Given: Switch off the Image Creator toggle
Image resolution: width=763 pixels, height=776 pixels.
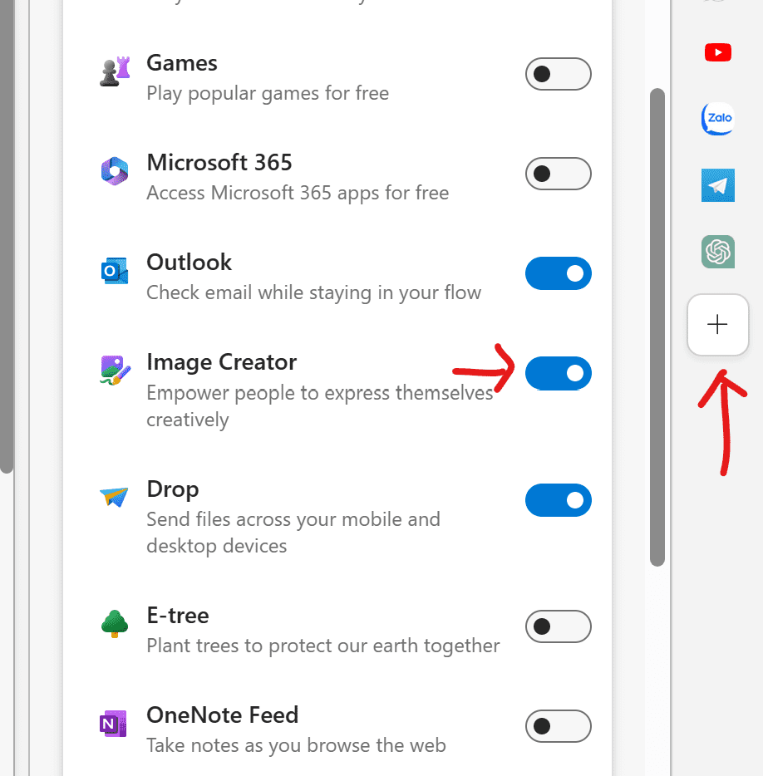Looking at the screenshot, I should pos(559,373).
